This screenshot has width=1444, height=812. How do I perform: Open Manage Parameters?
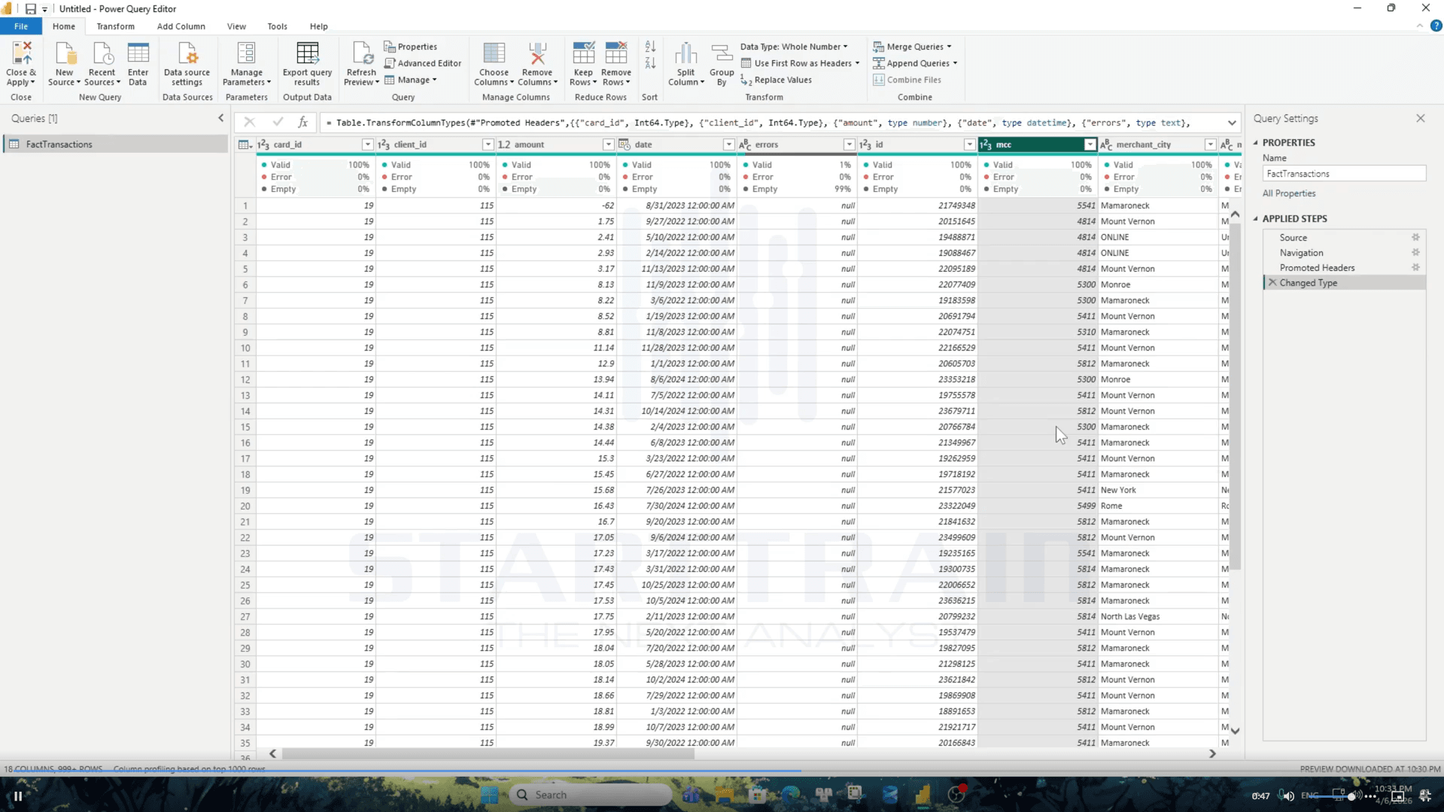246,64
